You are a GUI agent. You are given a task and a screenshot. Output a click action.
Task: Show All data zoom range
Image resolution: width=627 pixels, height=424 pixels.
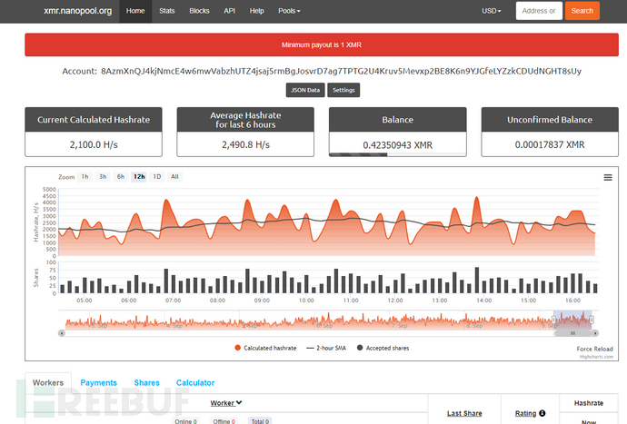tap(174, 177)
